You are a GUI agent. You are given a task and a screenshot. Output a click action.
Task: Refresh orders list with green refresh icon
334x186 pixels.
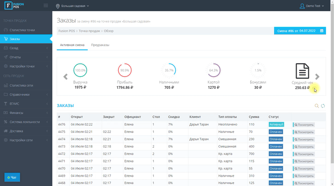tap(323, 106)
